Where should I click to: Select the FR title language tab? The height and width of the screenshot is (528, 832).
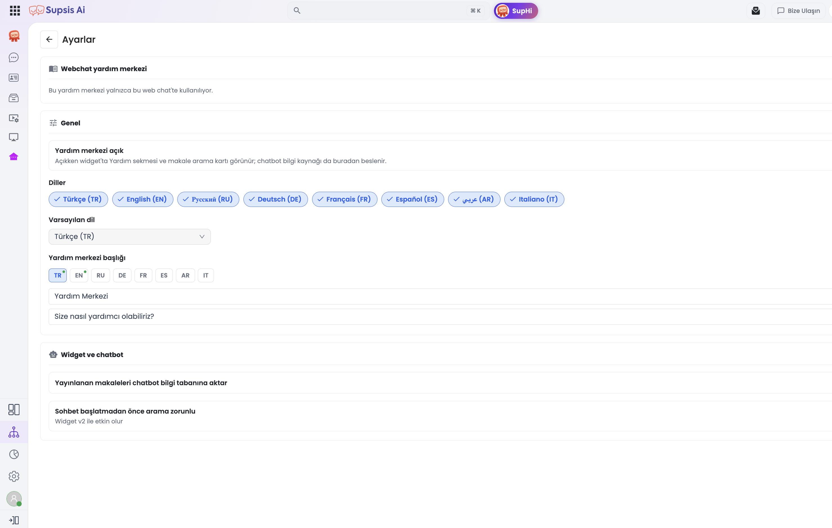click(143, 276)
